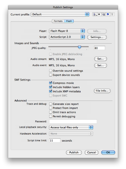The height and width of the screenshot is (169, 126).
Task: Switch to the Formats tab
Action: (58, 21)
